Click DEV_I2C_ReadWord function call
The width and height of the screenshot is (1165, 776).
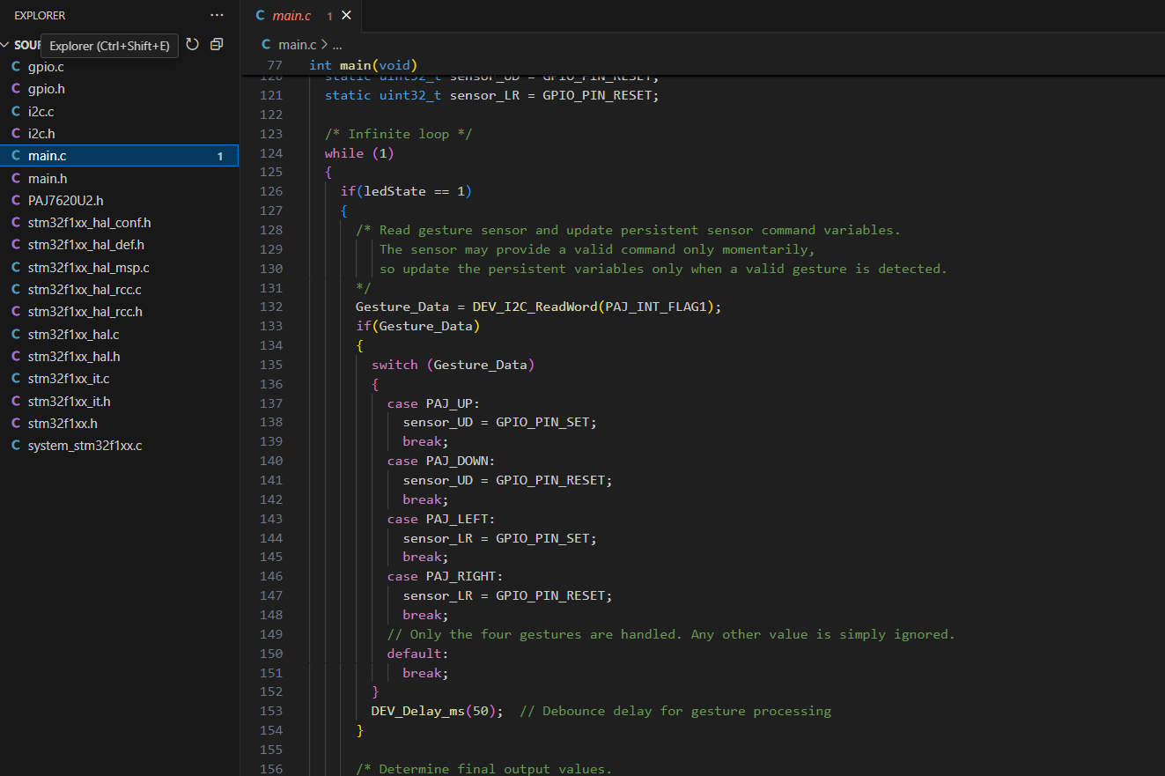click(535, 307)
